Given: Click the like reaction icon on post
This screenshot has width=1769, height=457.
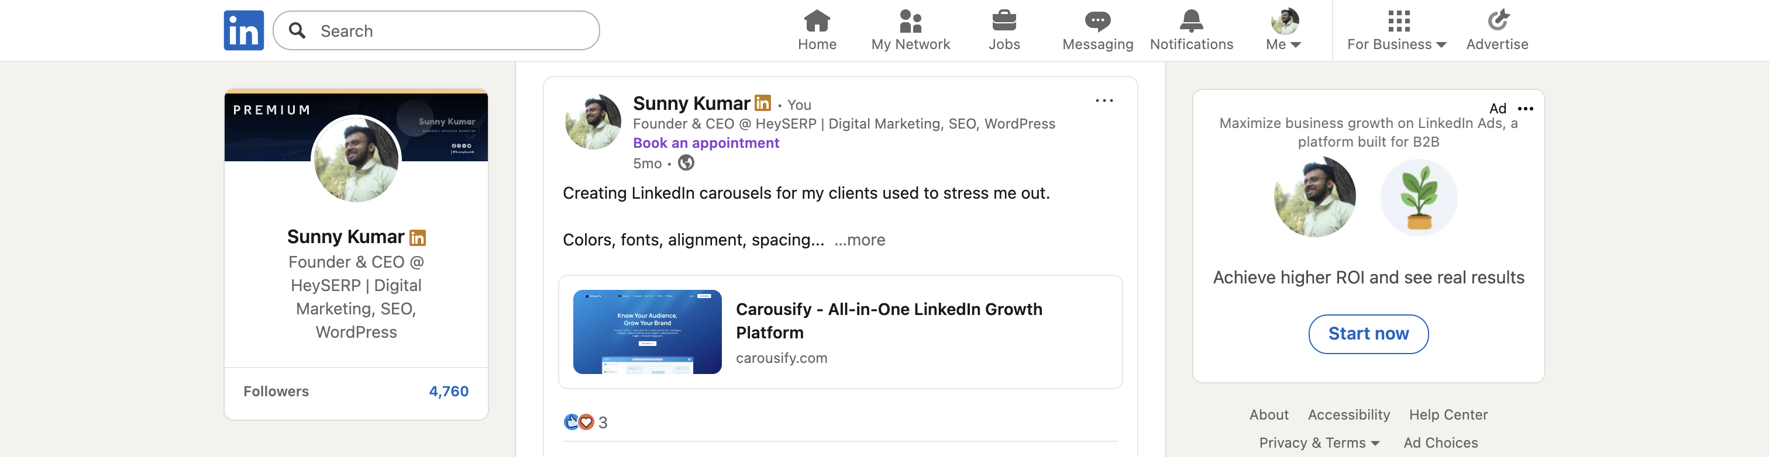Looking at the screenshot, I should click(x=571, y=422).
